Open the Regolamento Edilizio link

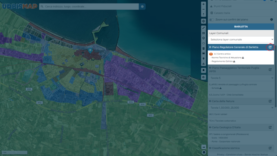tap(222, 61)
